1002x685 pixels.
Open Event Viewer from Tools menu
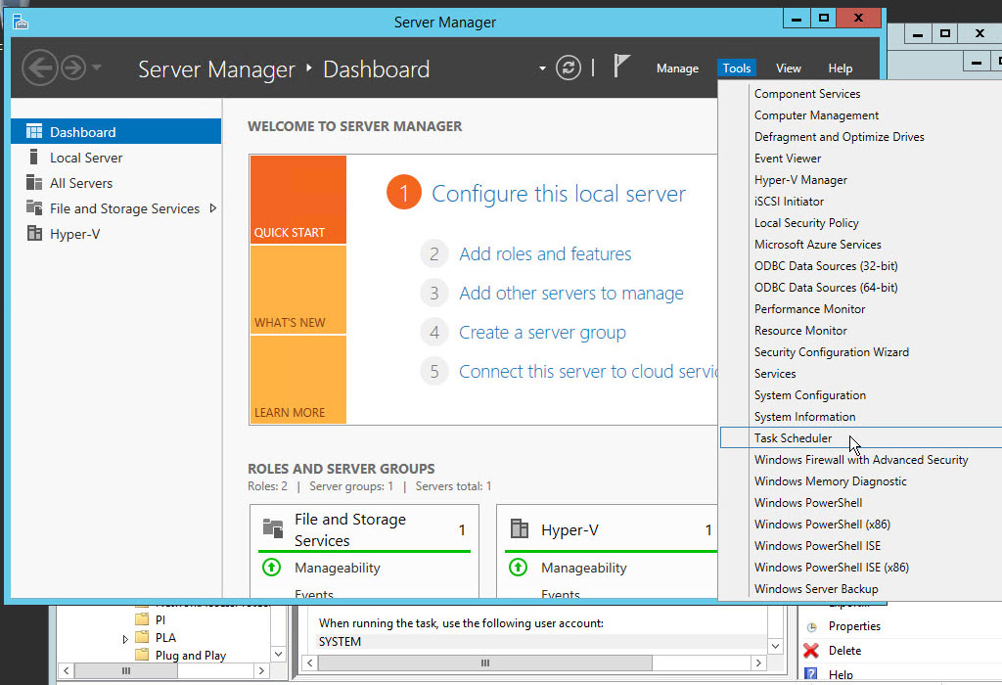(x=788, y=159)
